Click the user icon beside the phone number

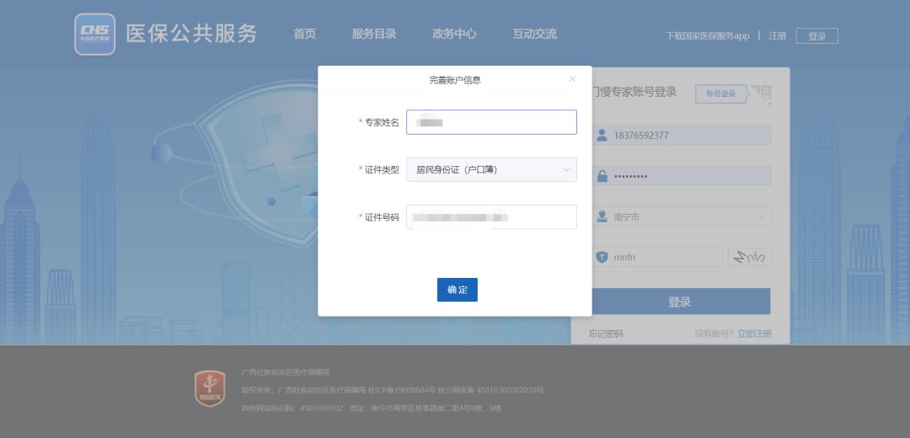click(602, 136)
